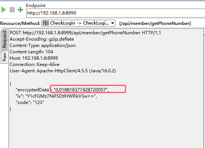This screenshot has height=148, width=205.
Task: Click the Connection: Keep-Alive header
Action: [35, 64]
